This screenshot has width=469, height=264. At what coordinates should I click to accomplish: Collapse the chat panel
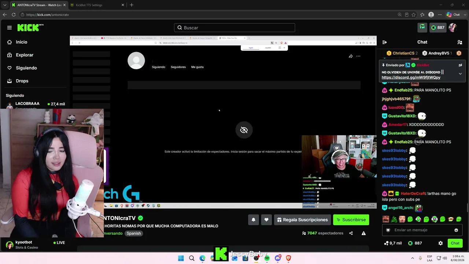click(x=384, y=42)
